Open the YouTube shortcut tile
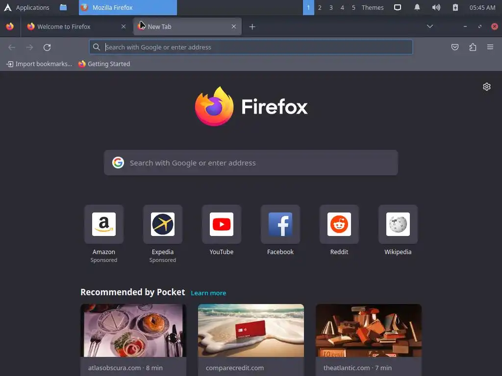Screen dimensions: 502x376 point(222,224)
